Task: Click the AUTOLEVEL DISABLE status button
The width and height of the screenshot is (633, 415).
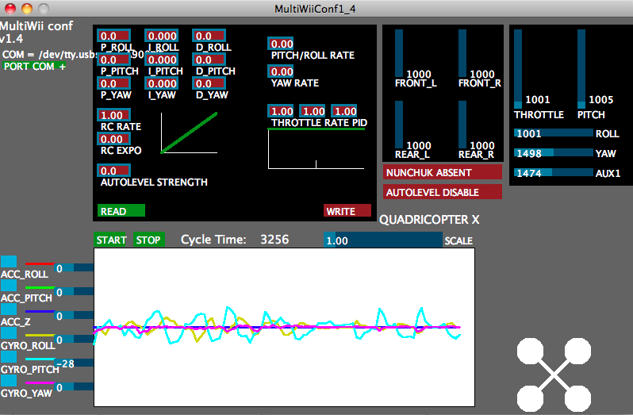Action: pos(443,192)
